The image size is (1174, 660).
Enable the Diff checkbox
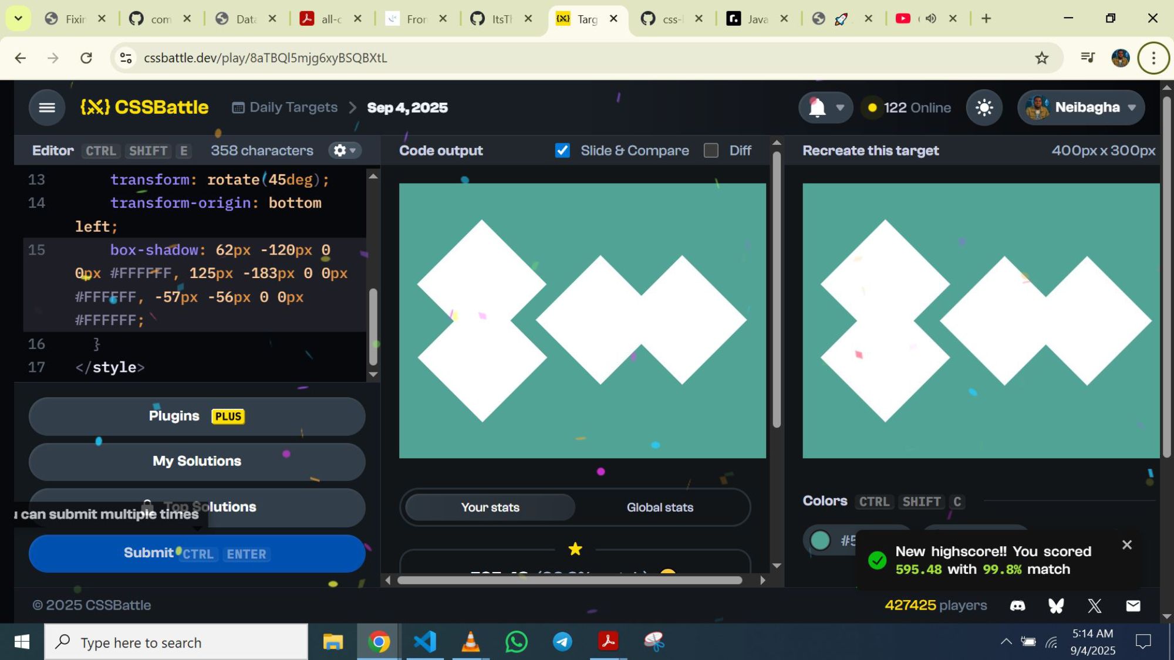click(x=711, y=151)
